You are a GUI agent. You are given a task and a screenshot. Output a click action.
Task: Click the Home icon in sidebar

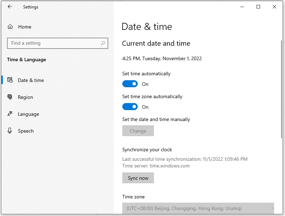pyautogui.click(x=10, y=27)
